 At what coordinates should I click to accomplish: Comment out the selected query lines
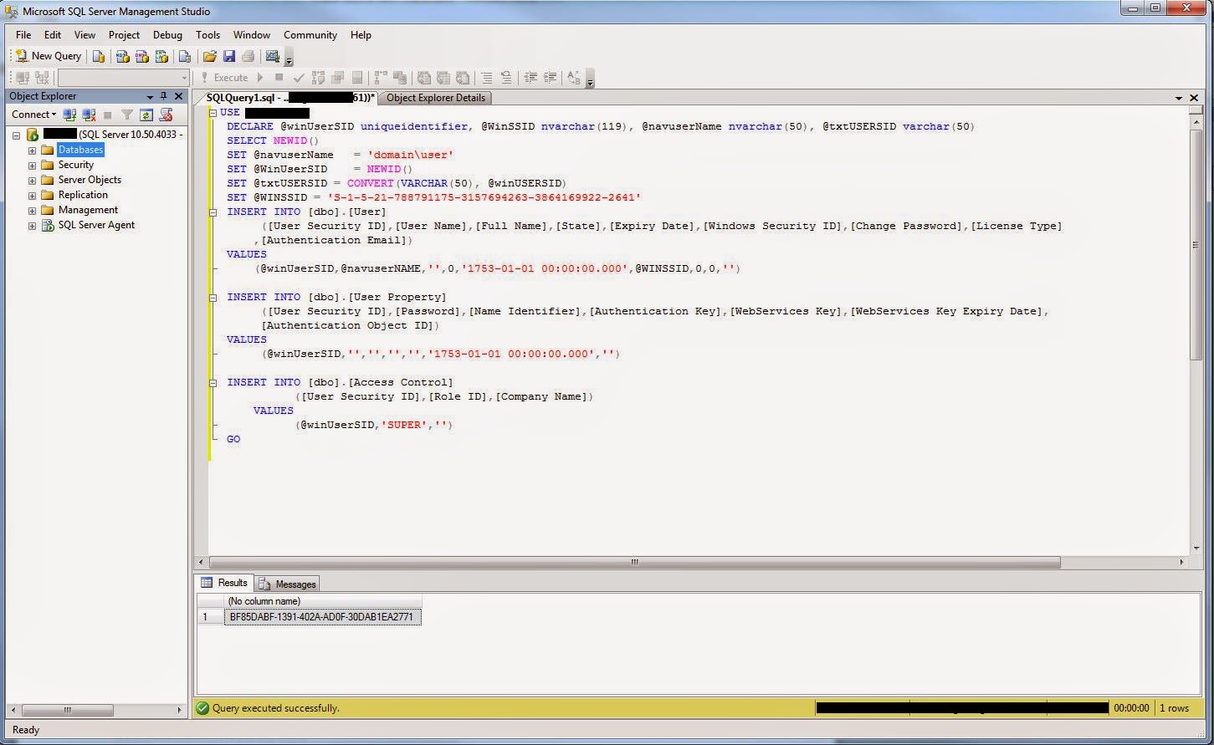coord(486,77)
